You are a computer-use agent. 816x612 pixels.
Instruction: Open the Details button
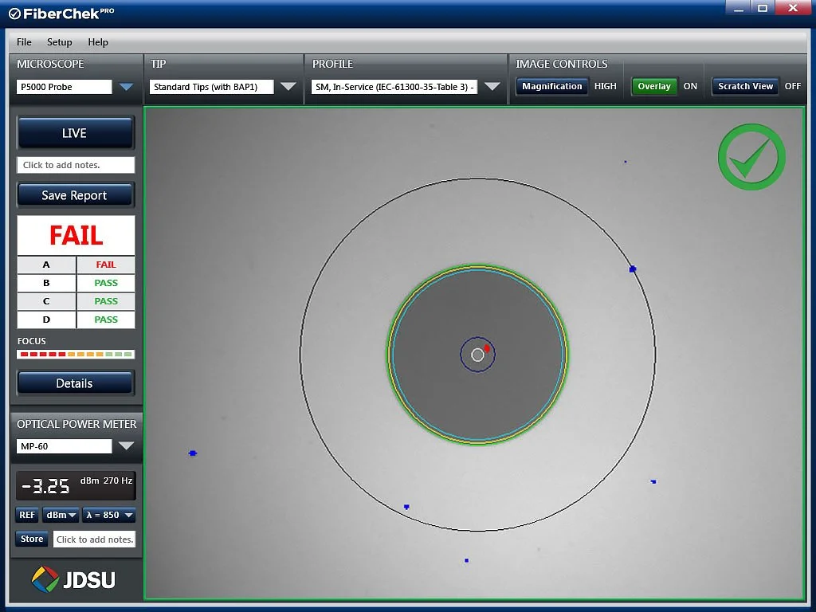(76, 383)
